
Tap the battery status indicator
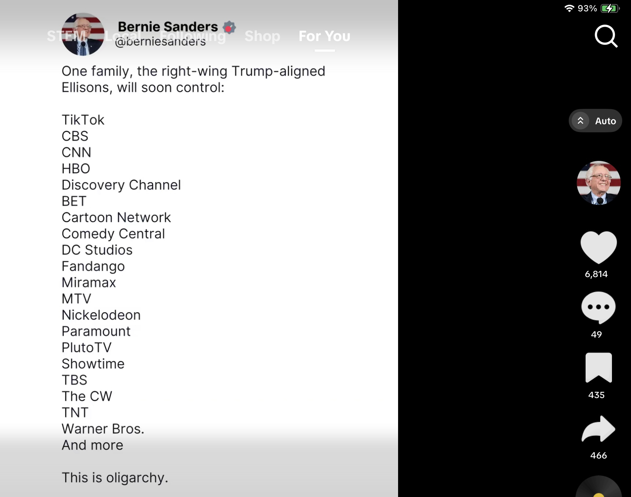point(610,8)
